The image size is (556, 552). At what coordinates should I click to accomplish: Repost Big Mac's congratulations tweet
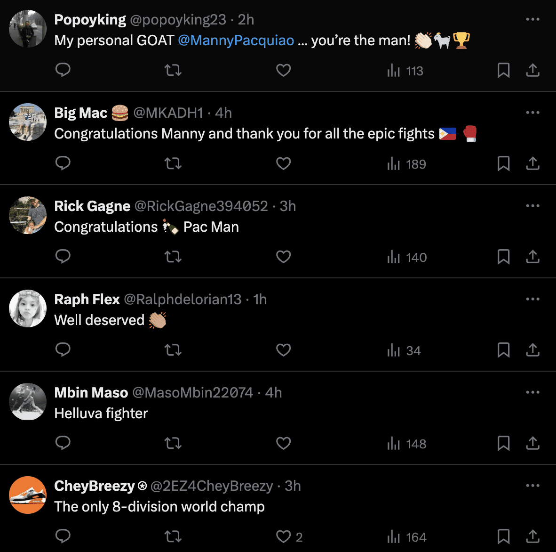pyautogui.click(x=173, y=163)
